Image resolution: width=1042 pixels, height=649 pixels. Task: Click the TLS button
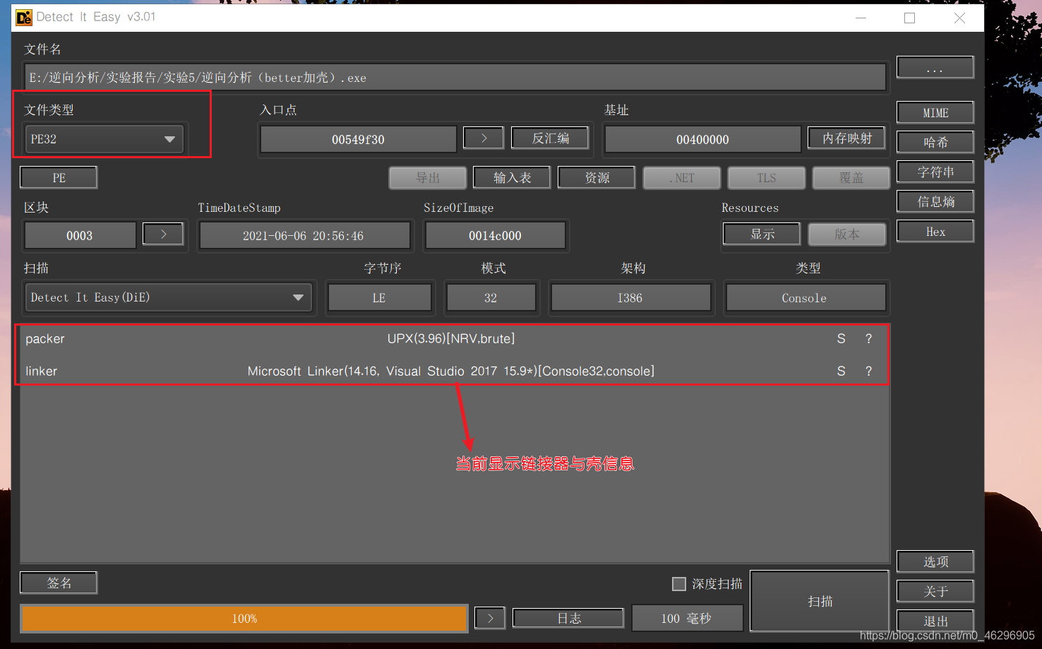point(767,178)
